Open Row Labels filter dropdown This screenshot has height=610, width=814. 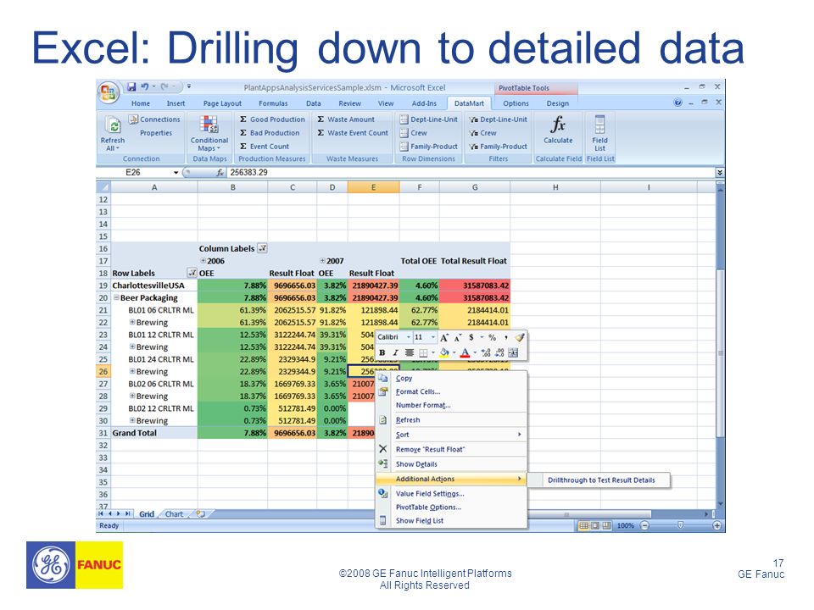tap(192, 273)
